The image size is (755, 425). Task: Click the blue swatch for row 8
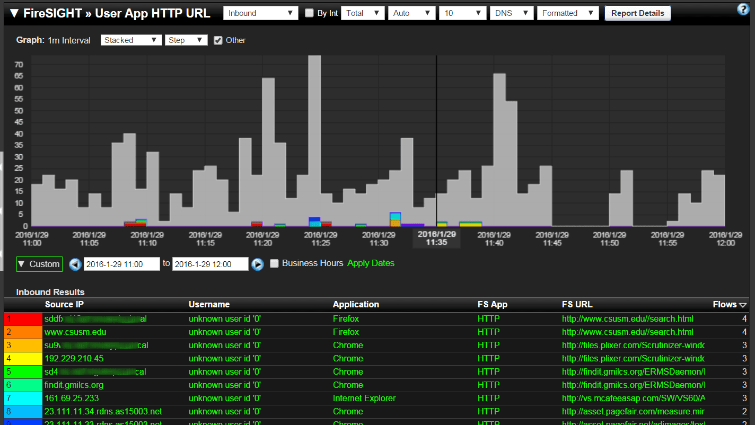click(x=23, y=412)
